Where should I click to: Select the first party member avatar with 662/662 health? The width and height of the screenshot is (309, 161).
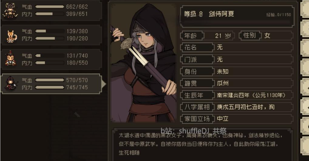tap(10, 10)
